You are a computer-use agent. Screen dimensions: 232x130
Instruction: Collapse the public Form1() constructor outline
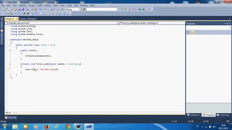click(x=10, y=51)
